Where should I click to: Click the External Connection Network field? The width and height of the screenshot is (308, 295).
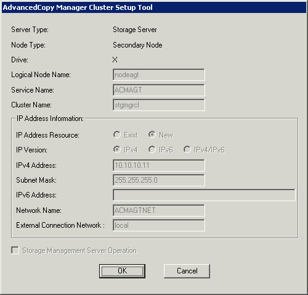tap(159, 225)
